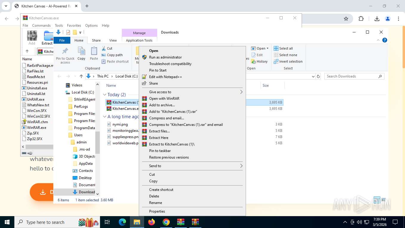Screen dimensions: 405x228
Task: Open WinRAR Favorites menu
Action: click(74, 26)
